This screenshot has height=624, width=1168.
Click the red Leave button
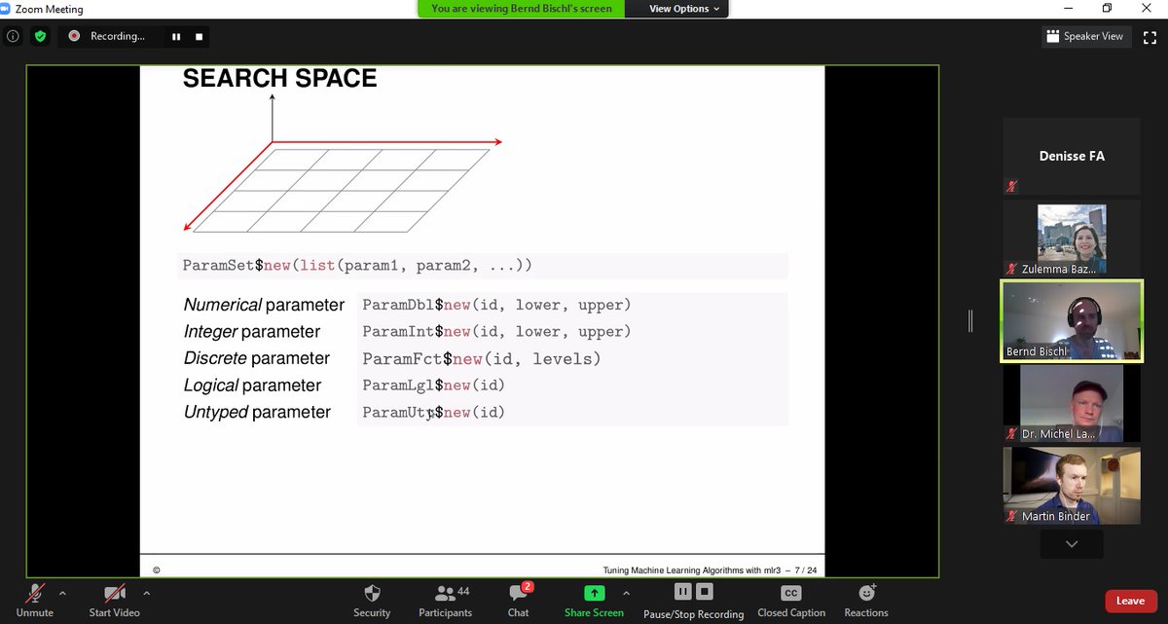pos(1130,601)
